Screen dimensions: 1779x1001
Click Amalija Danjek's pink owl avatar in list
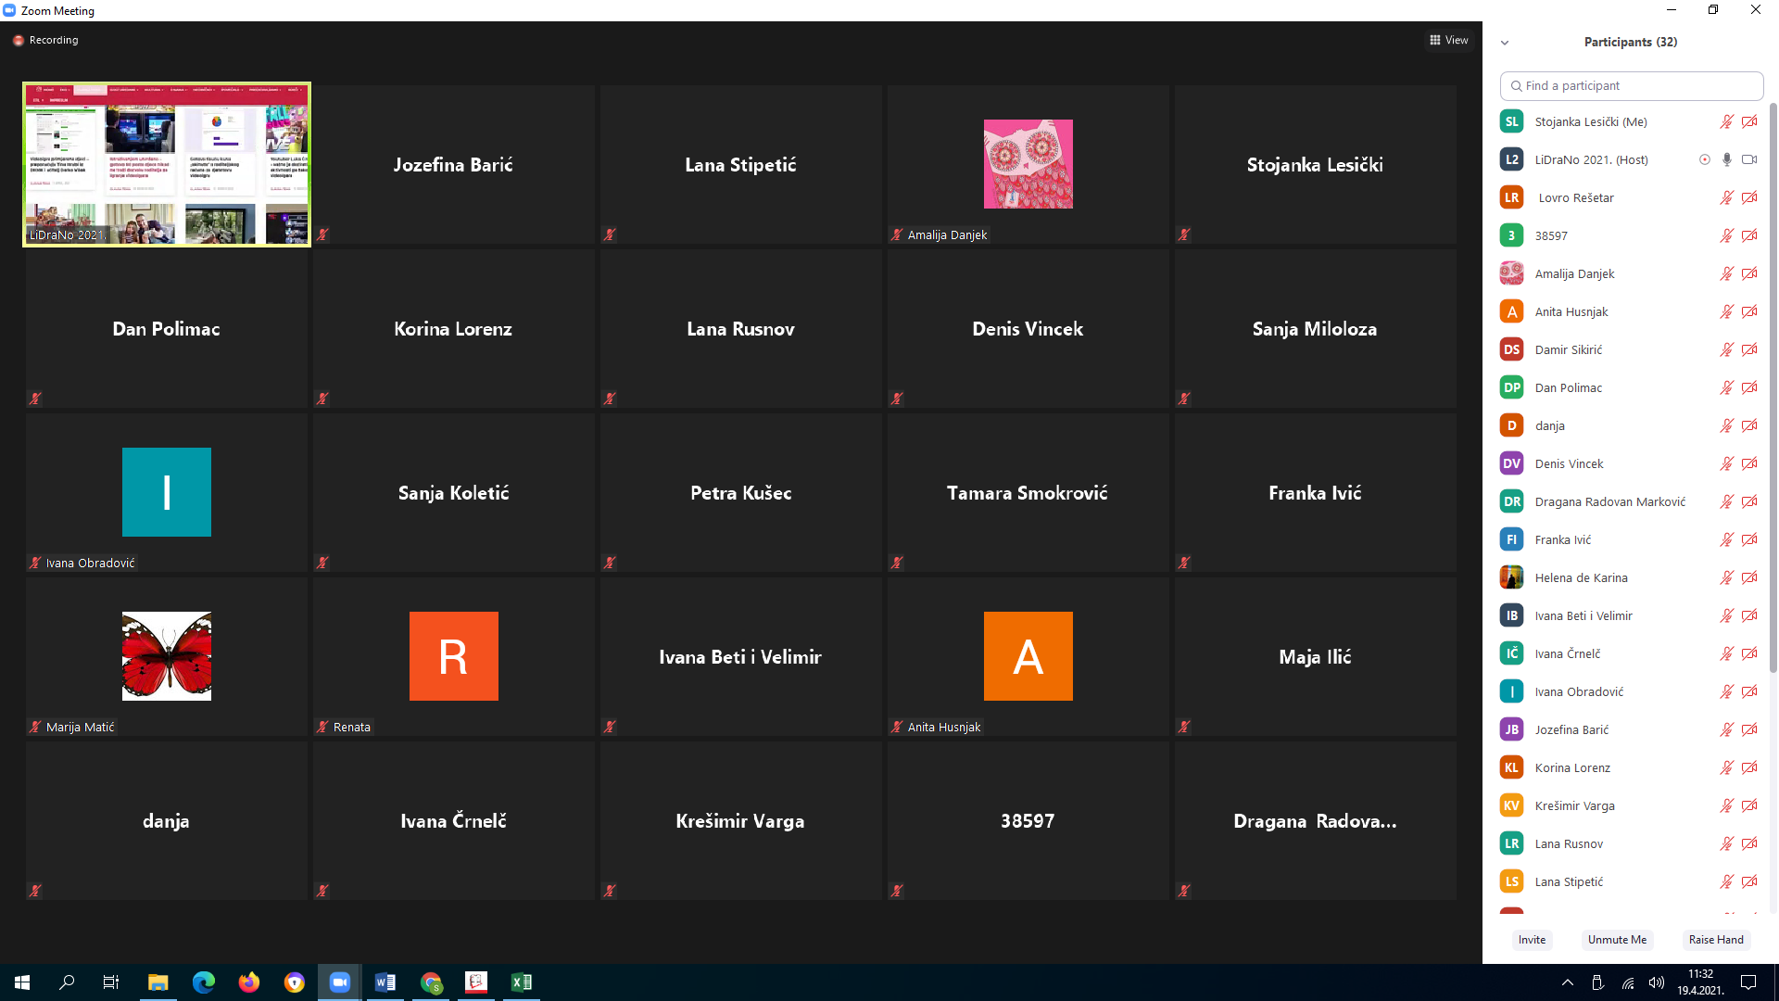(1511, 273)
